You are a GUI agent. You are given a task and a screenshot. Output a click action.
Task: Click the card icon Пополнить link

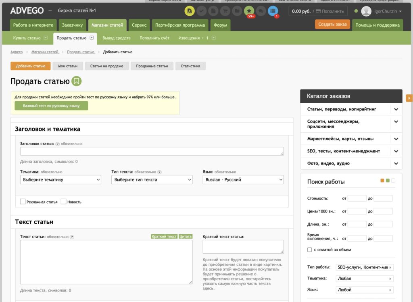(x=330, y=11)
